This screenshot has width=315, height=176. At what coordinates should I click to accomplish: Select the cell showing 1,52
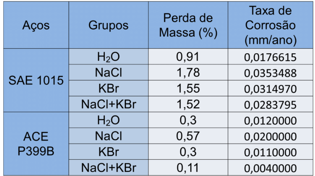point(188,104)
